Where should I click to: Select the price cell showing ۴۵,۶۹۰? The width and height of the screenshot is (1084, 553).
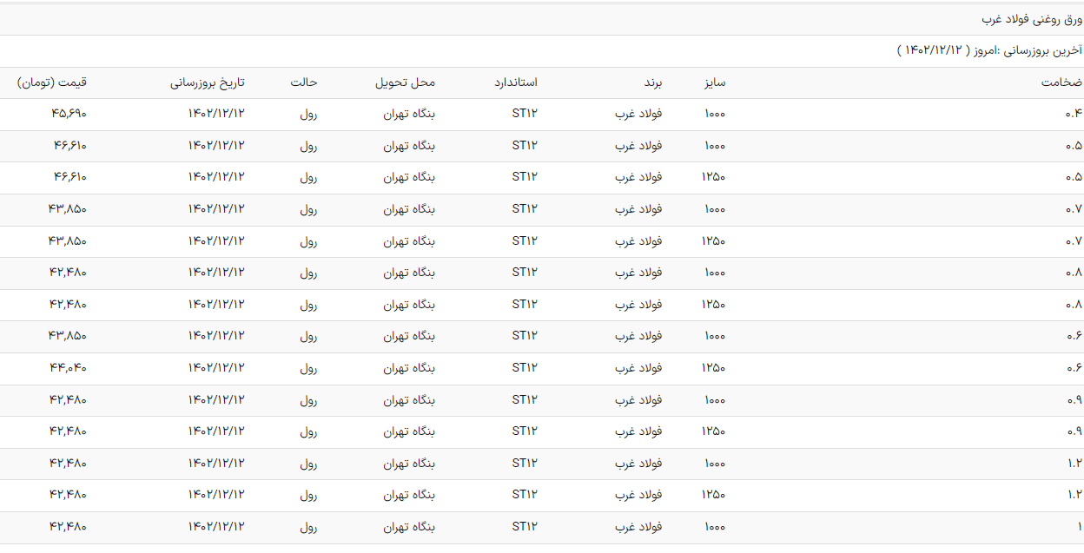pos(69,114)
